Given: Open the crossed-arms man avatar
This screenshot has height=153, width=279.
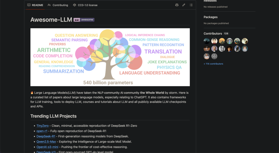Looking at the screenshot, I should click(x=207, y=56).
